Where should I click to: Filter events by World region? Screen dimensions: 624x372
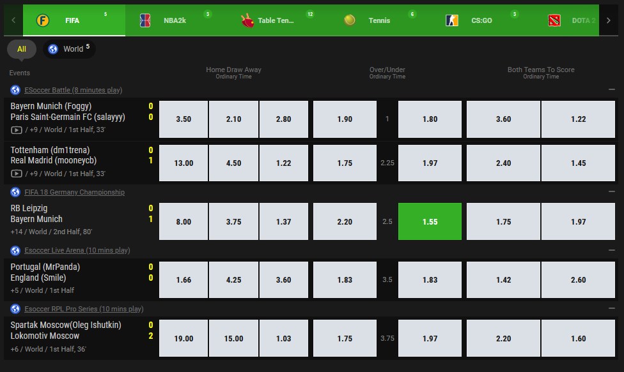pos(69,49)
